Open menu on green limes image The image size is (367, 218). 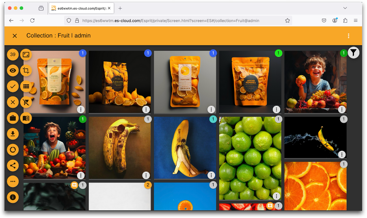click(276, 196)
